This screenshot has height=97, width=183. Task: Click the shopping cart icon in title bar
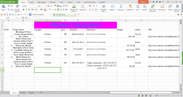coord(150,2)
